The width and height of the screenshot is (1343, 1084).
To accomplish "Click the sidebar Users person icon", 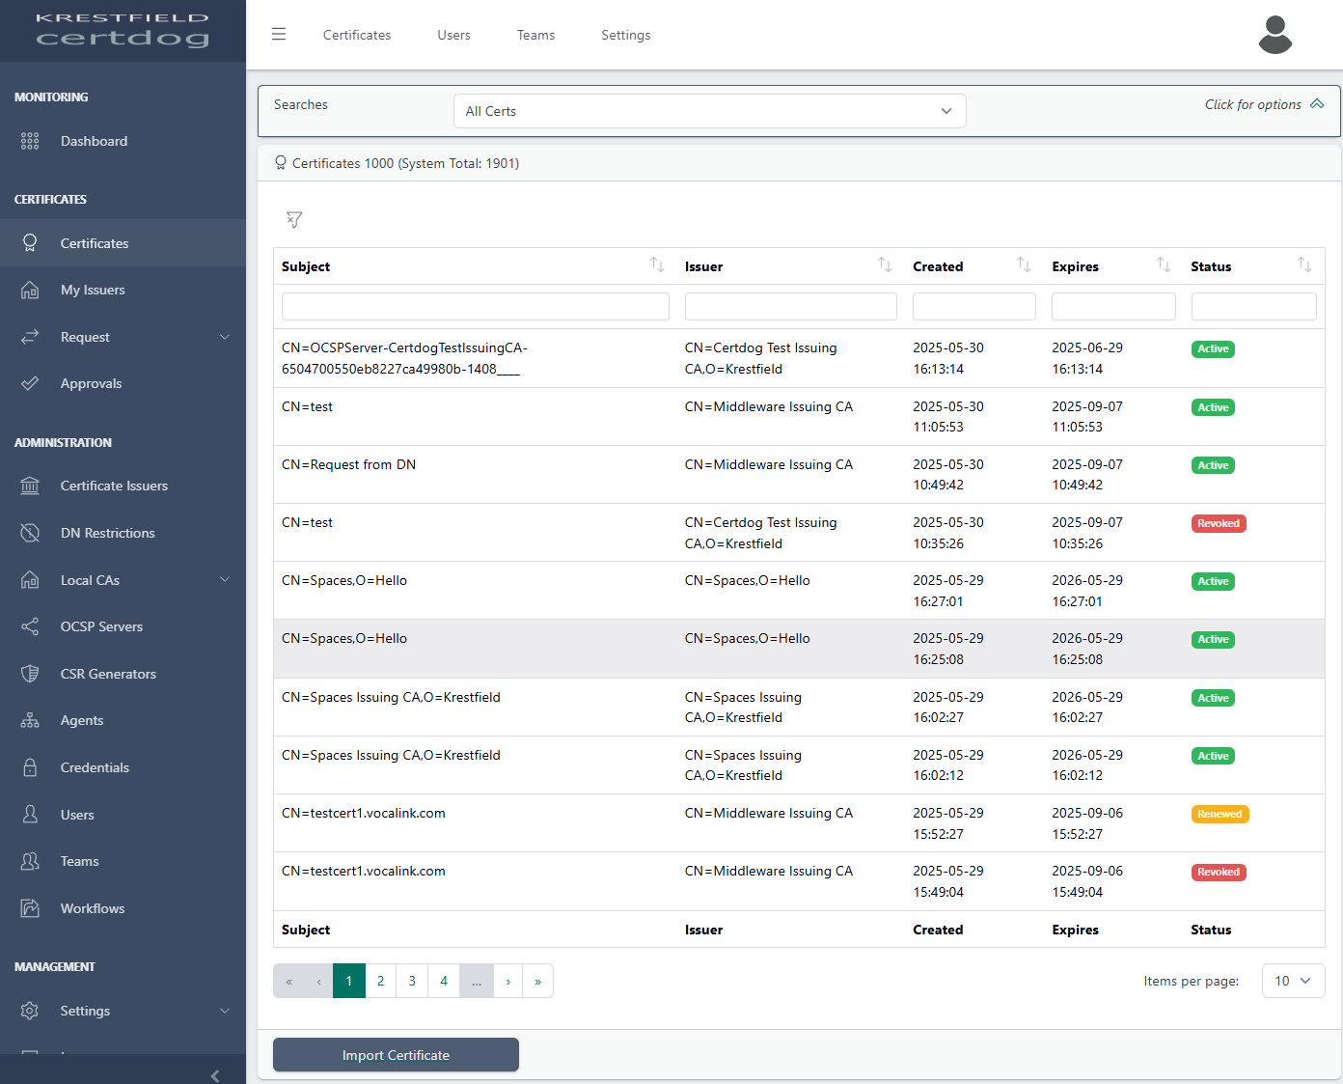I will pyautogui.click(x=30, y=815).
